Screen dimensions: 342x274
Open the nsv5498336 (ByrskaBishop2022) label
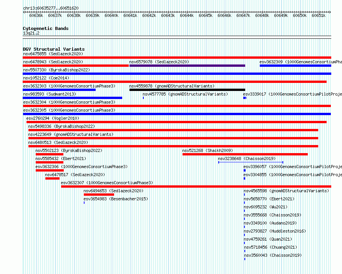(61, 126)
